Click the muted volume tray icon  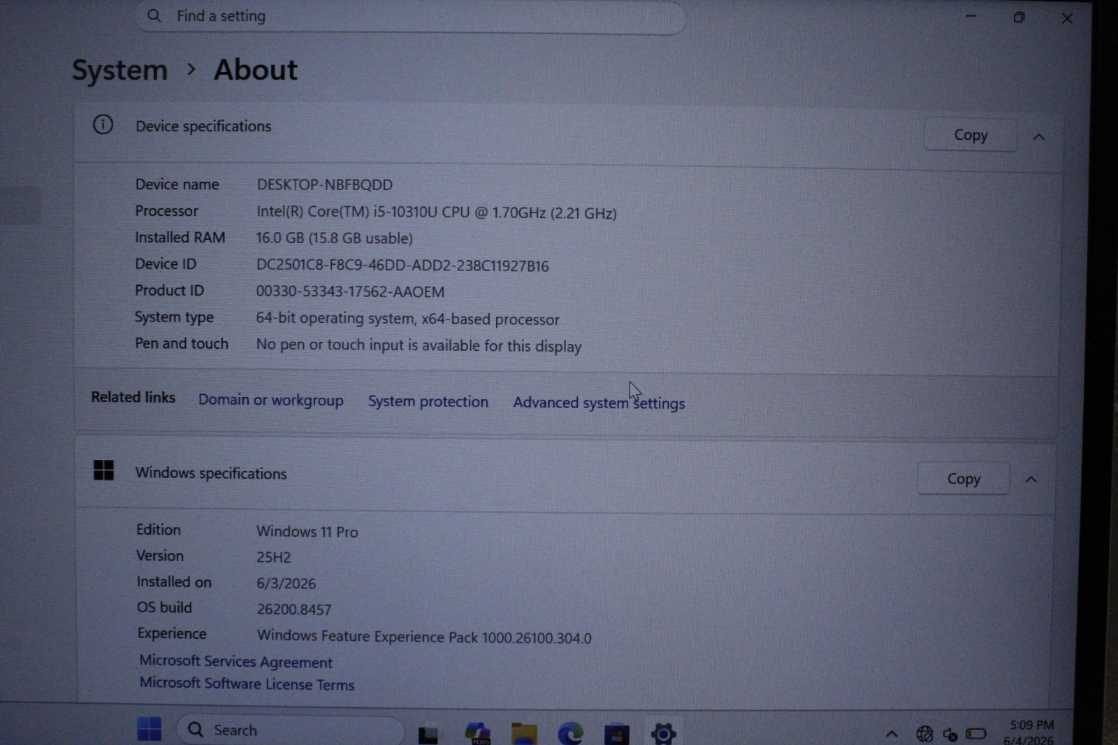(950, 735)
